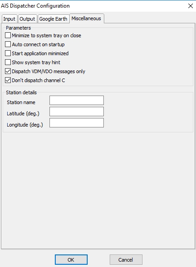
Task: Open the Output tab
Action: pyautogui.click(x=27, y=19)
